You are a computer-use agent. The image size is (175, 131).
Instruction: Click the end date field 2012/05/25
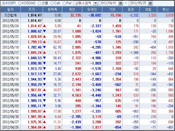138,3
